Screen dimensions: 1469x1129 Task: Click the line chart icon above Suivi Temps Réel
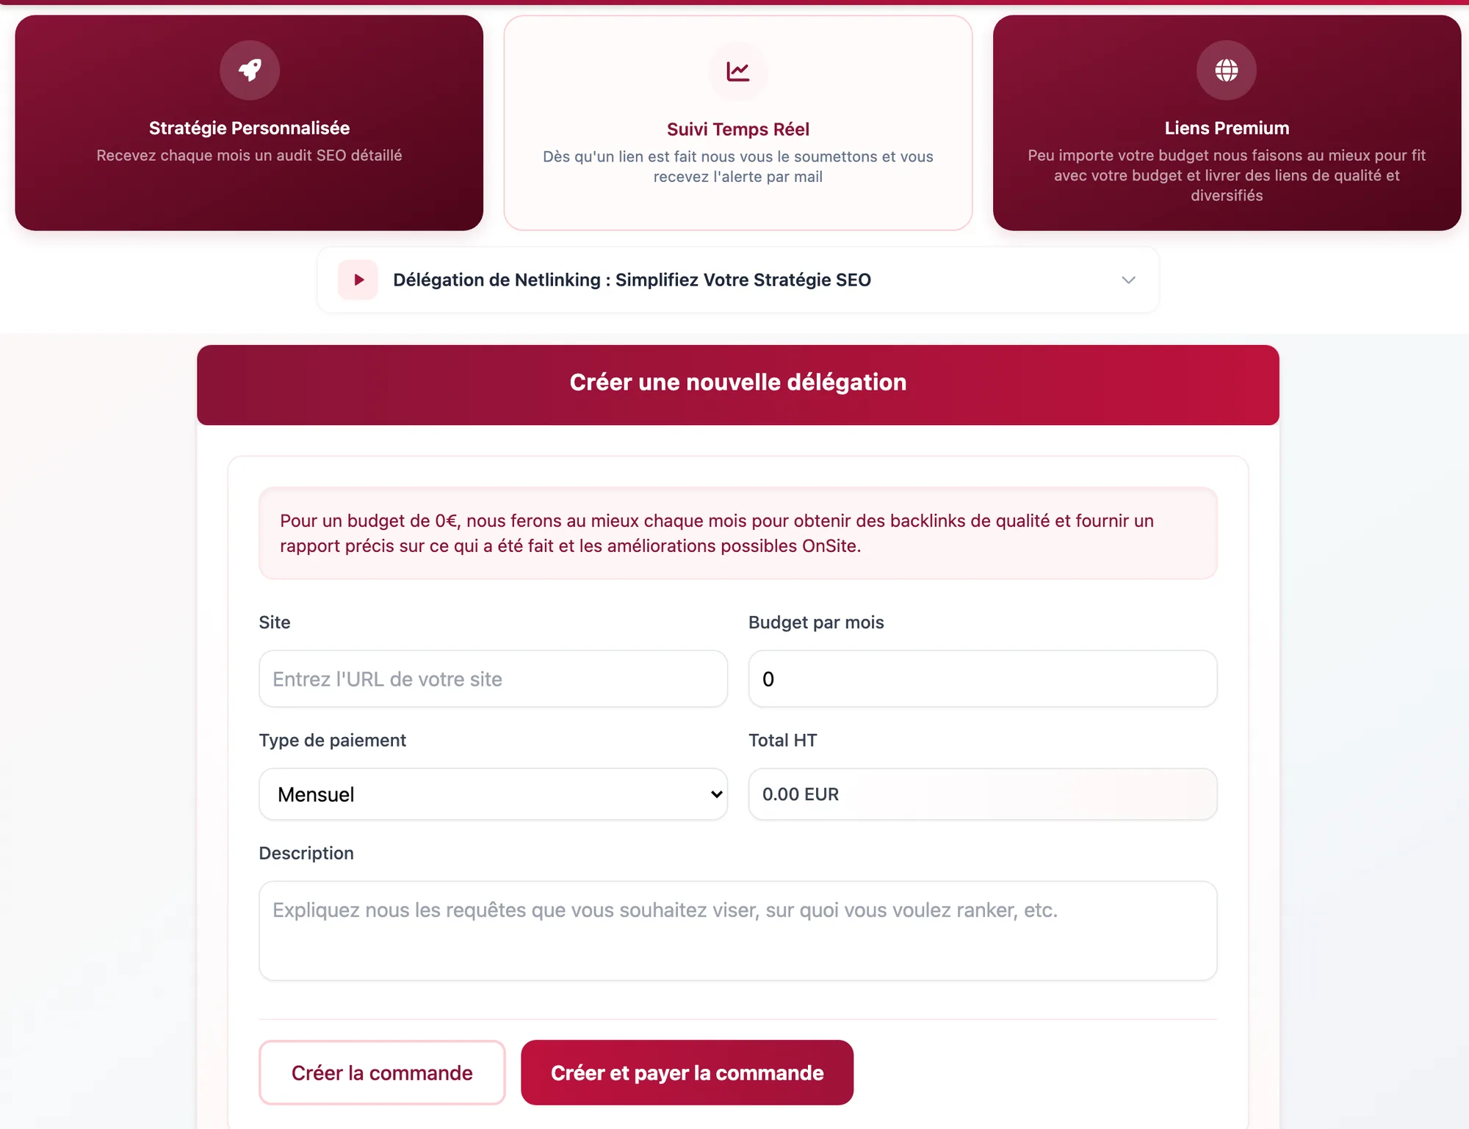tap(738, 71)
